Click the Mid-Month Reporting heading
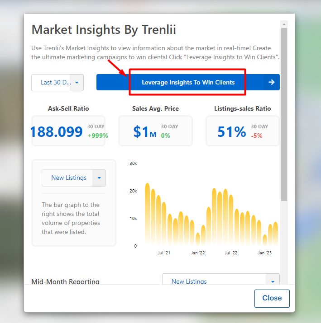Screen dimensions: 321x323 pyautogui.click(x=66, y=281)
